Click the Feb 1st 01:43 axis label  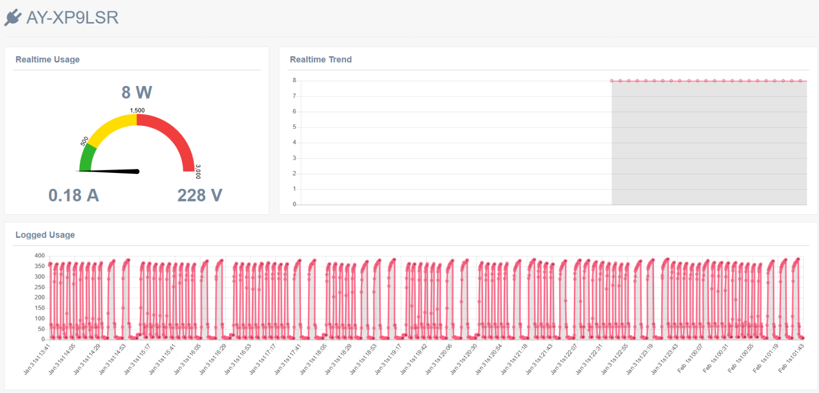click(791, 358)
